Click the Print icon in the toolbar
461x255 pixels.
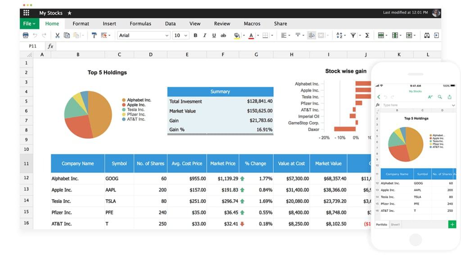point(26,35)
